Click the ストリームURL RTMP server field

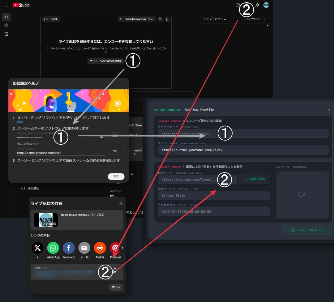(243, 150)
